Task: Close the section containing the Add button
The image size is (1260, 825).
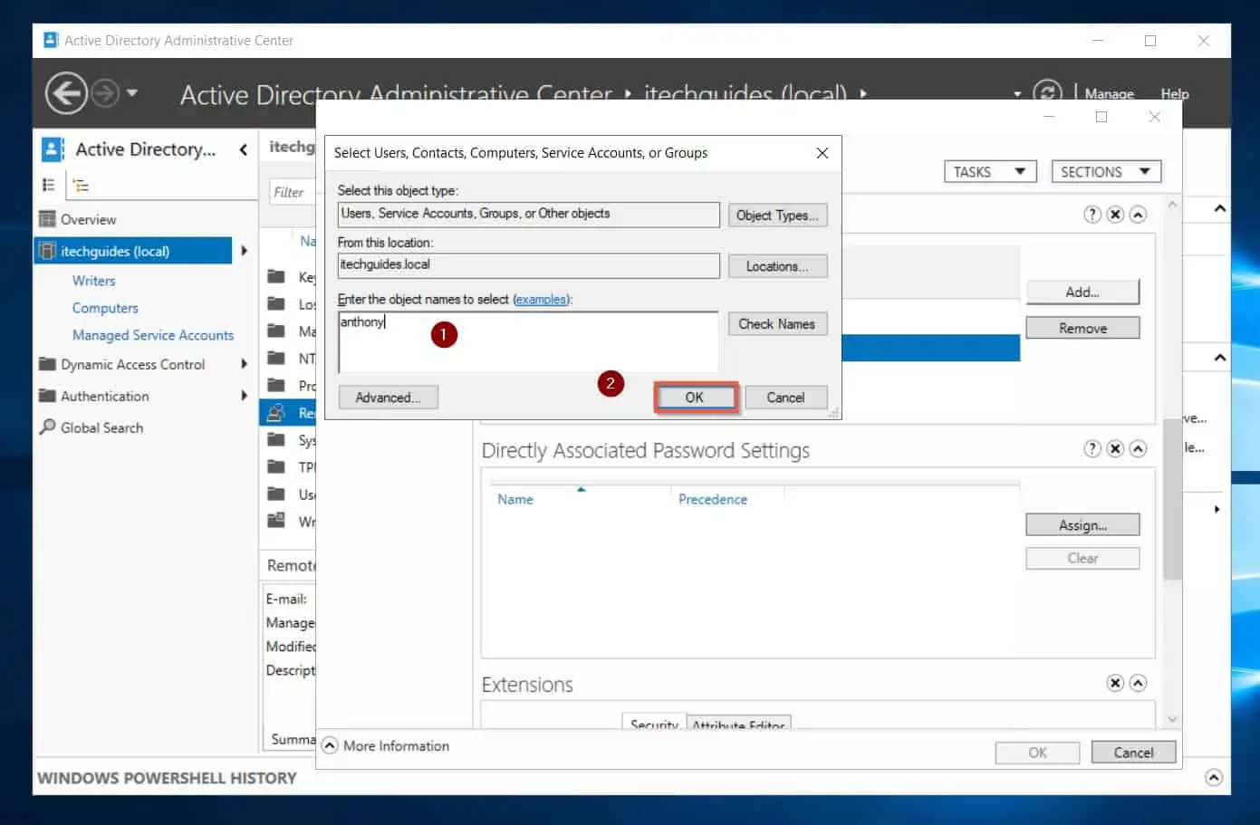Action: [x=1115, y=215]
